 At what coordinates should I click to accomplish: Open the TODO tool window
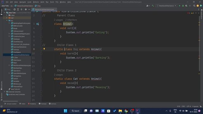pyautogui.click(x=22, y=104)
